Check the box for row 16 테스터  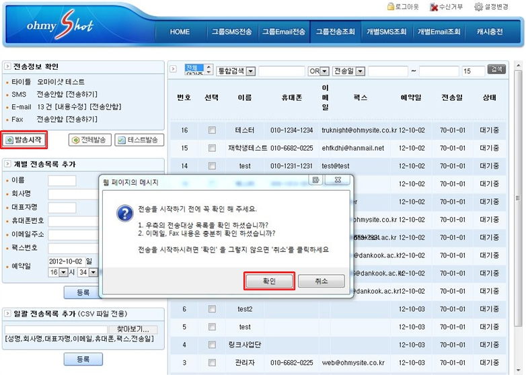(x=212, y=130)
